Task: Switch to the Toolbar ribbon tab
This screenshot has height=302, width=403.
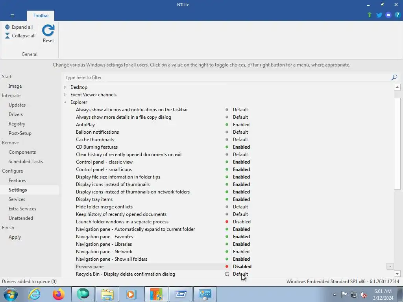Action: click(41, 16)
